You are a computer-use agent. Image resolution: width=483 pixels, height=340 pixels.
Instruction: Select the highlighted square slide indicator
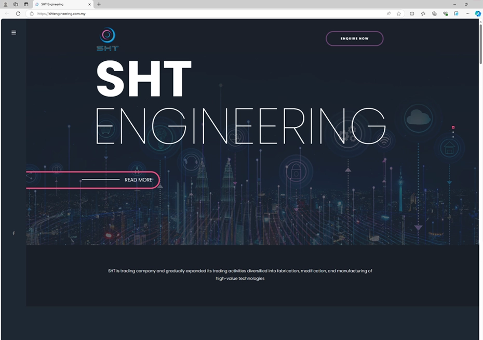pyautogui.click(x=453, y=127)
